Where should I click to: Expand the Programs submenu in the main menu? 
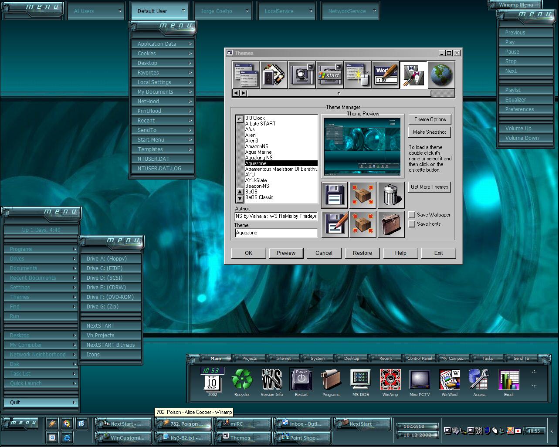pyautogui.click(x=41, y=249)
